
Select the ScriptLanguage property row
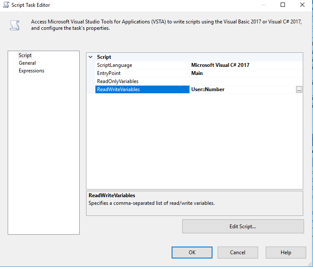pyautogui.click(x=198, y=65)
